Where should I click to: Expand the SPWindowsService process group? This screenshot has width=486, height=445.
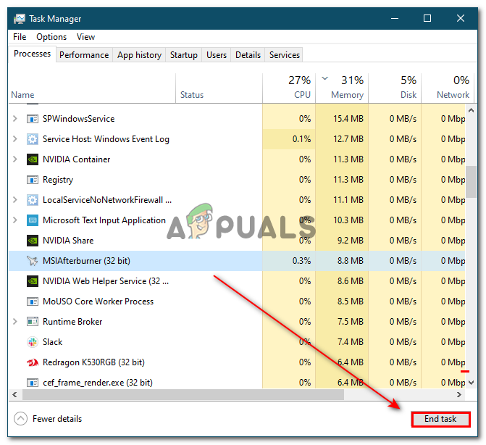tap(15, 119)
